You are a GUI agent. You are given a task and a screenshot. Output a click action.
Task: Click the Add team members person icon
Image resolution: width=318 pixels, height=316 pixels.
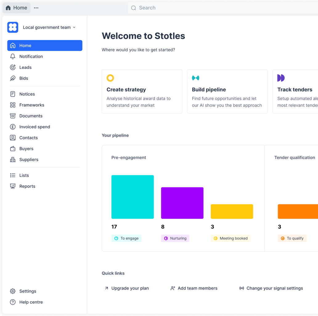(173, 288)
